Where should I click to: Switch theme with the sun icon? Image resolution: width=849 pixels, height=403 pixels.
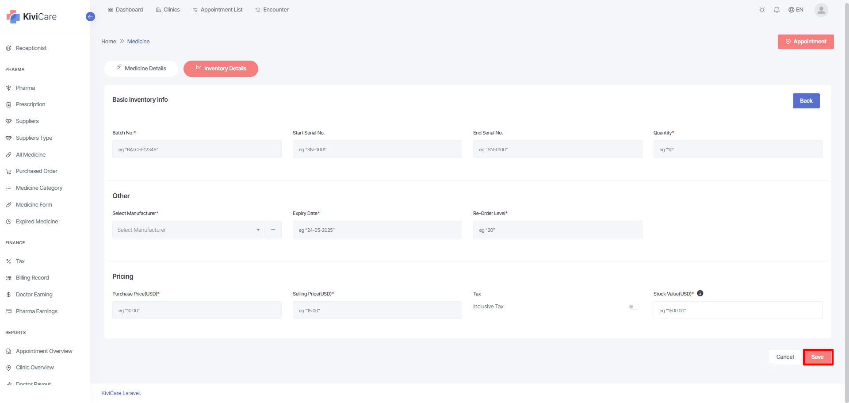point(762,10)
